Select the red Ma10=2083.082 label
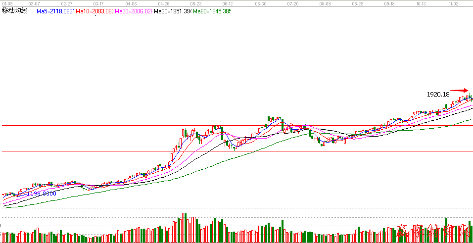The width and height of the screenshot is (473, 243). click(x=94, y=11)
